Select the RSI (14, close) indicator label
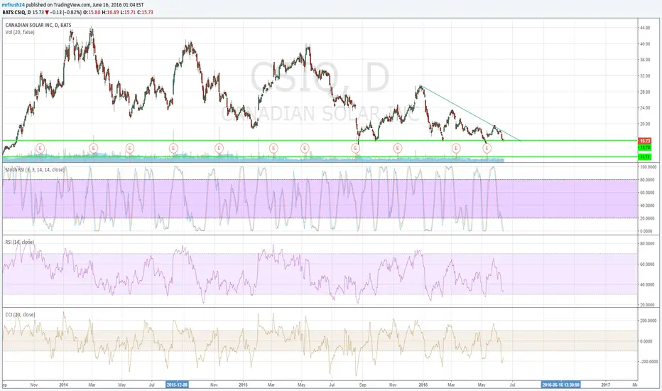 (20, 242)
